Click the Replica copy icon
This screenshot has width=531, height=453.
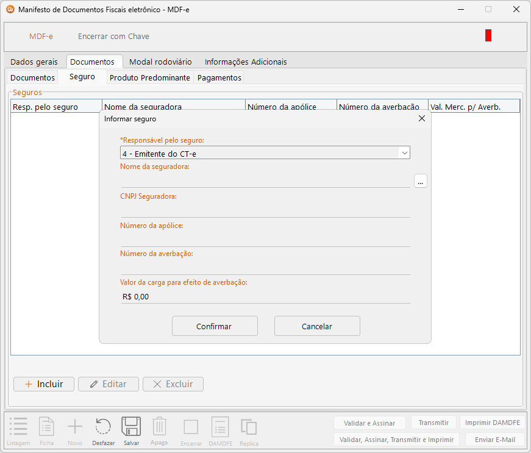[248, 427]
